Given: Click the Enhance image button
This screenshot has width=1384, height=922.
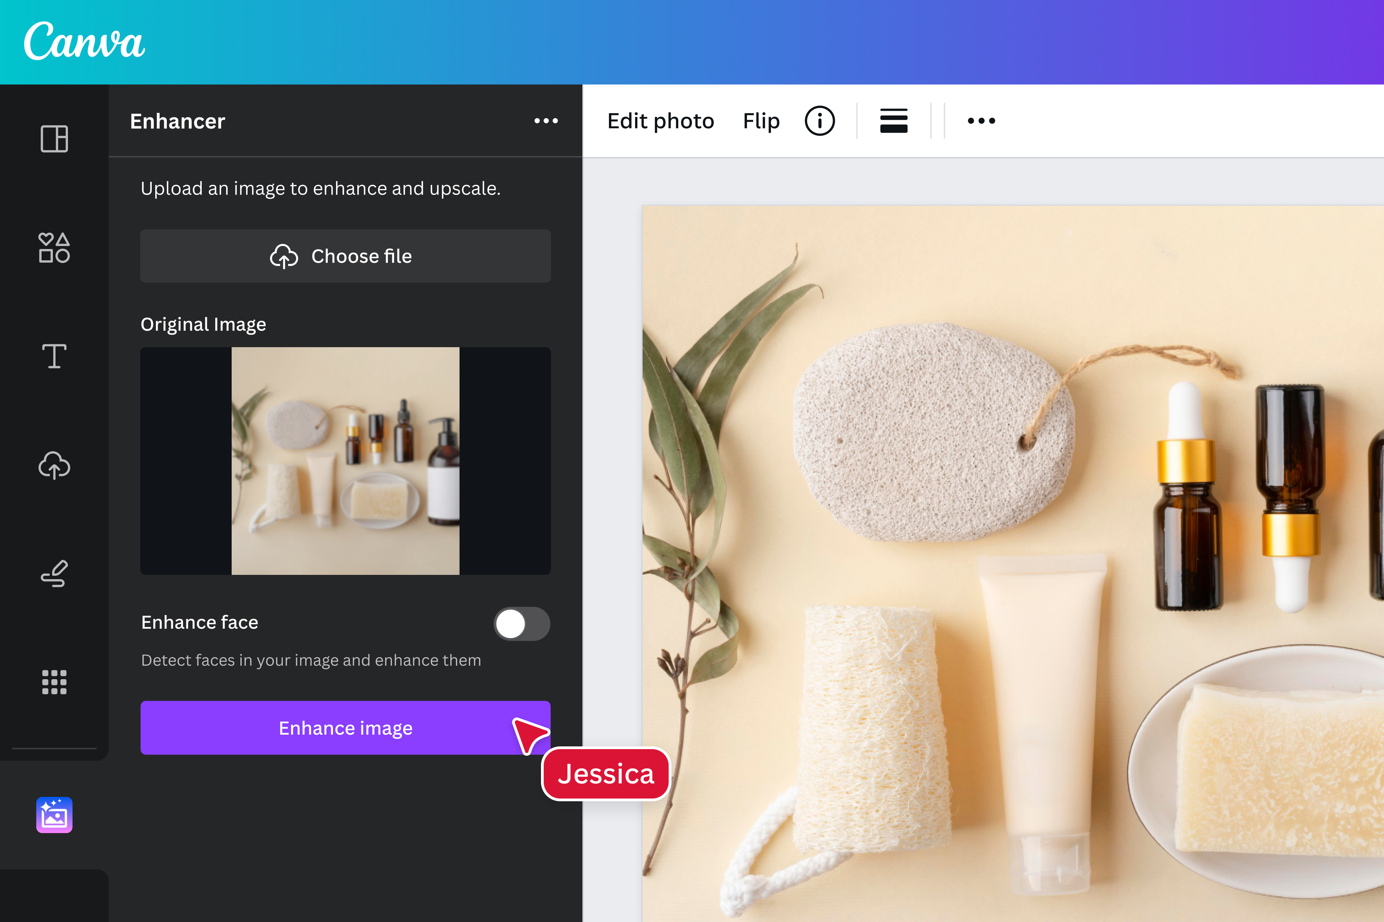Looking at the screenshot, I should coord(345,728).
